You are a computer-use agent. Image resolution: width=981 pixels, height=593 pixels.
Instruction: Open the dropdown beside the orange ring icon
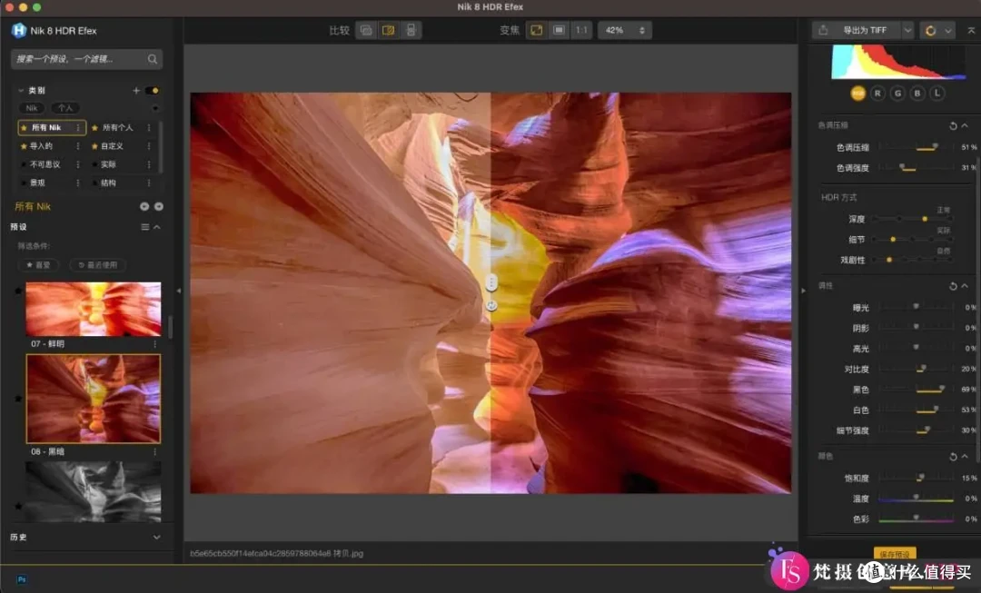(947, 31)
